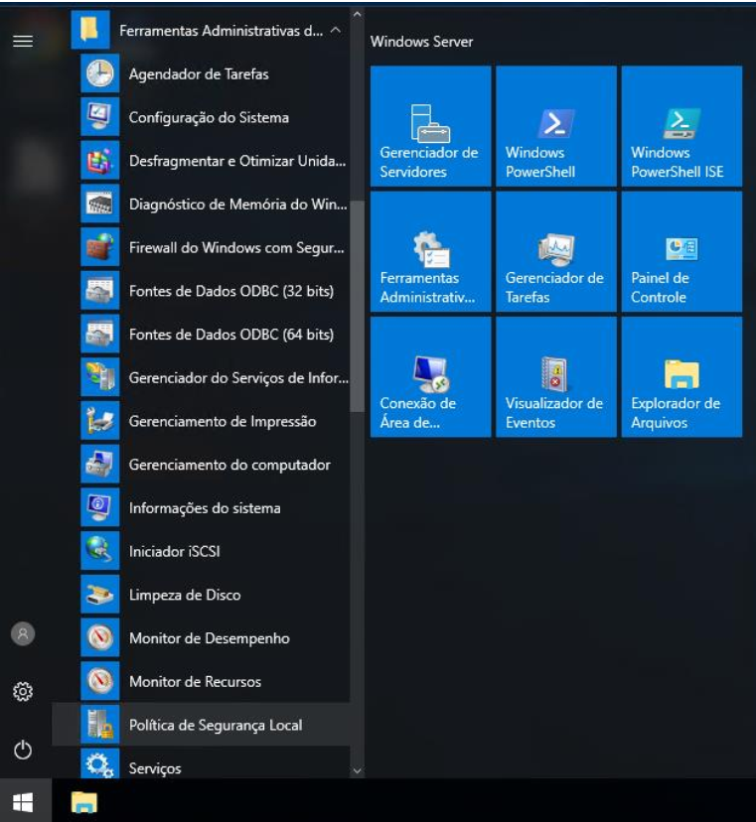Image resolution: width=756 pixels, height=822 pixels.
Task: Launch the Windows PowerShell tile
Action: coord(556,126)
